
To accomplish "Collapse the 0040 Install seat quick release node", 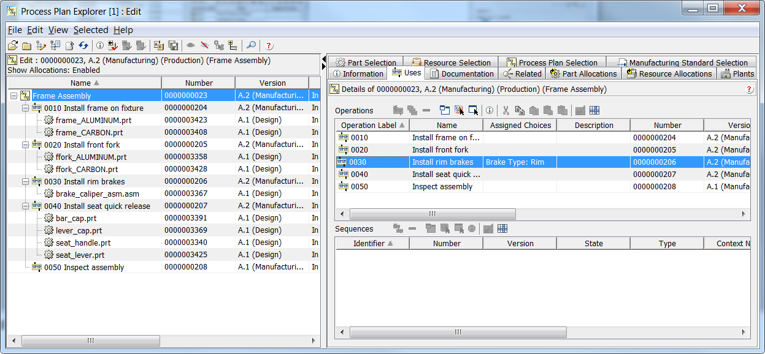I will pyautogui.click(x=26, y=206).
